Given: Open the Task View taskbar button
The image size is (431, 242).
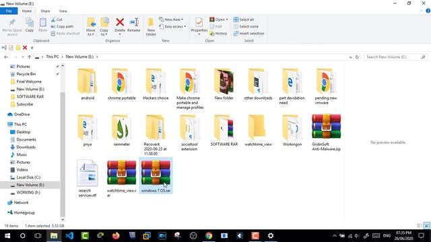Looking at the screenshot, I should coord(38,236).
